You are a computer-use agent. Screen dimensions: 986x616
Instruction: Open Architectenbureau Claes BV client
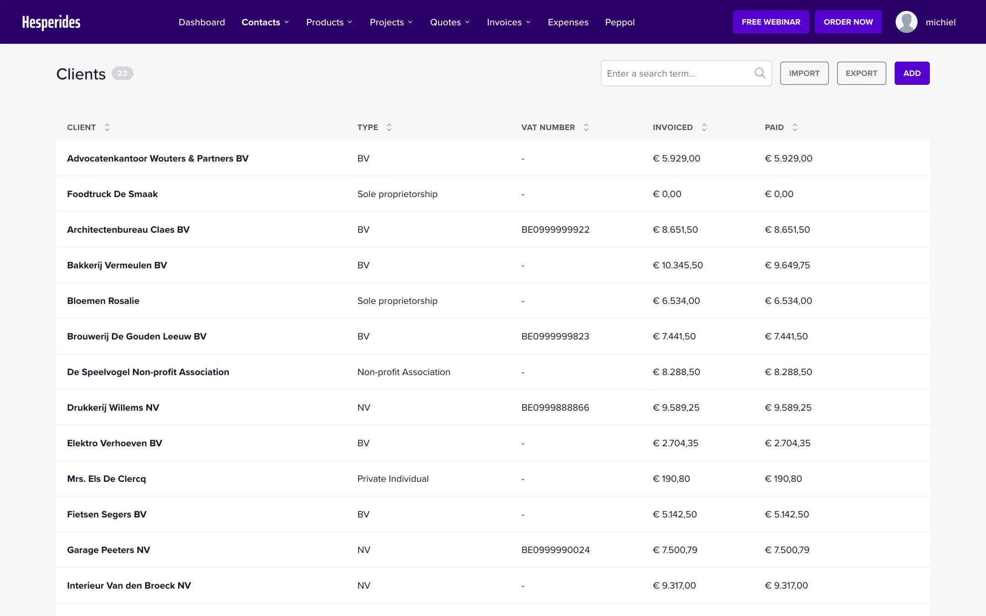[128, 230]
